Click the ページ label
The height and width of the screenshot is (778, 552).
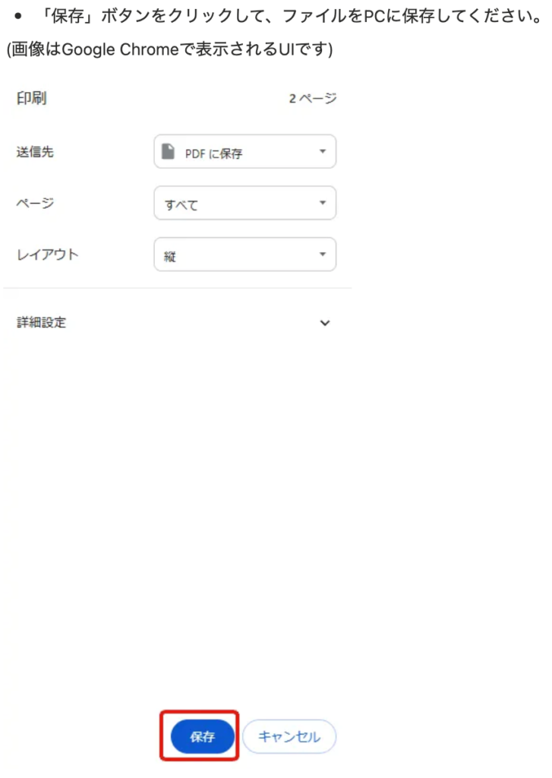(x=35, y=203)
